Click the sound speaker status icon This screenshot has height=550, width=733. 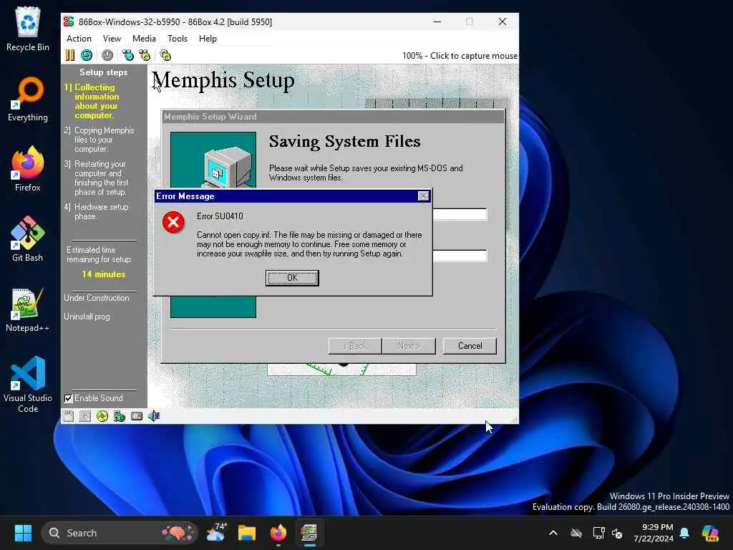point(154,416)
